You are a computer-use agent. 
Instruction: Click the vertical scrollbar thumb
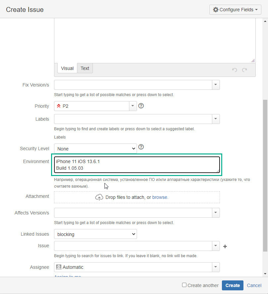tap(265, 175)
